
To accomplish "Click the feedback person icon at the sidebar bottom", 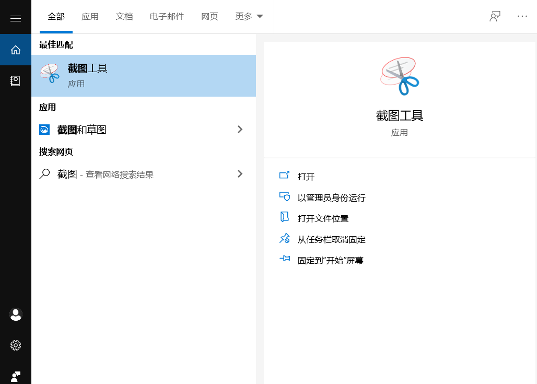I will (16, 377).
